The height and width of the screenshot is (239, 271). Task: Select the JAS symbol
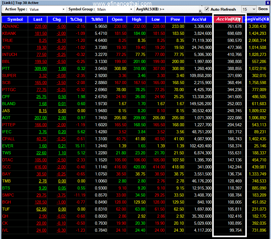pyautogui.click(x=6, y=111)
